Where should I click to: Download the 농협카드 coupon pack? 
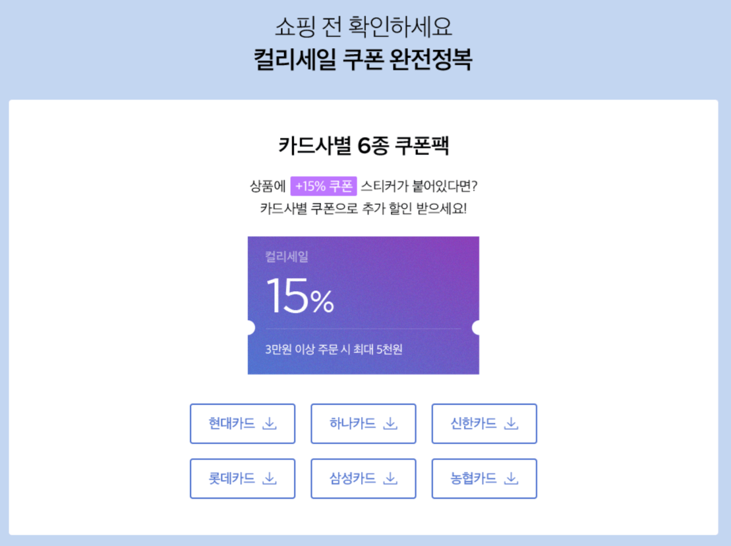tap(484, 479)
